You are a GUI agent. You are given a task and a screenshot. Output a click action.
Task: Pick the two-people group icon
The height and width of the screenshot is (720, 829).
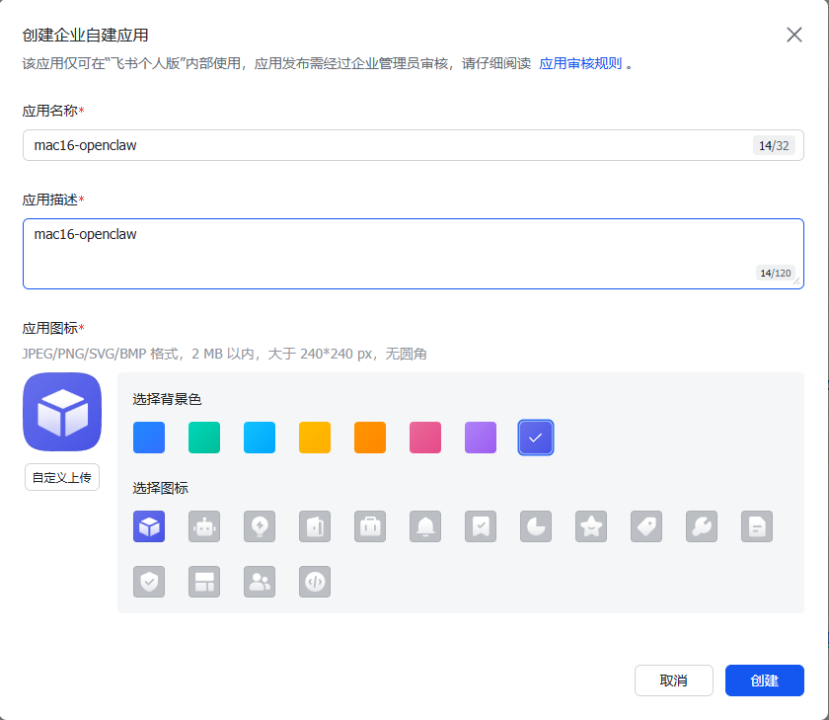260,582
